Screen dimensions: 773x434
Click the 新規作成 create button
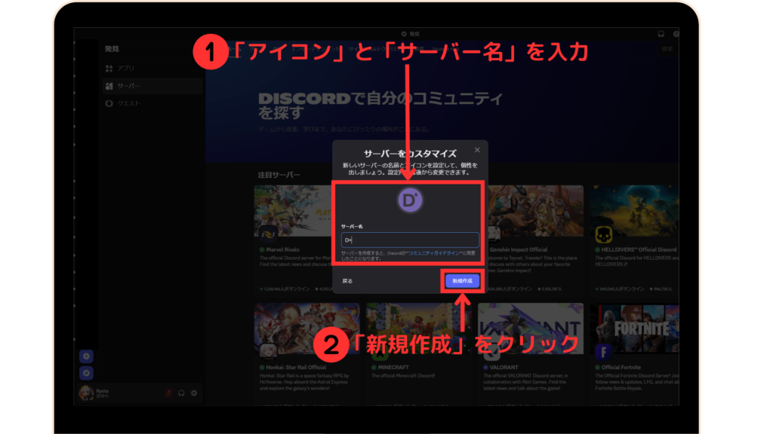463,281
